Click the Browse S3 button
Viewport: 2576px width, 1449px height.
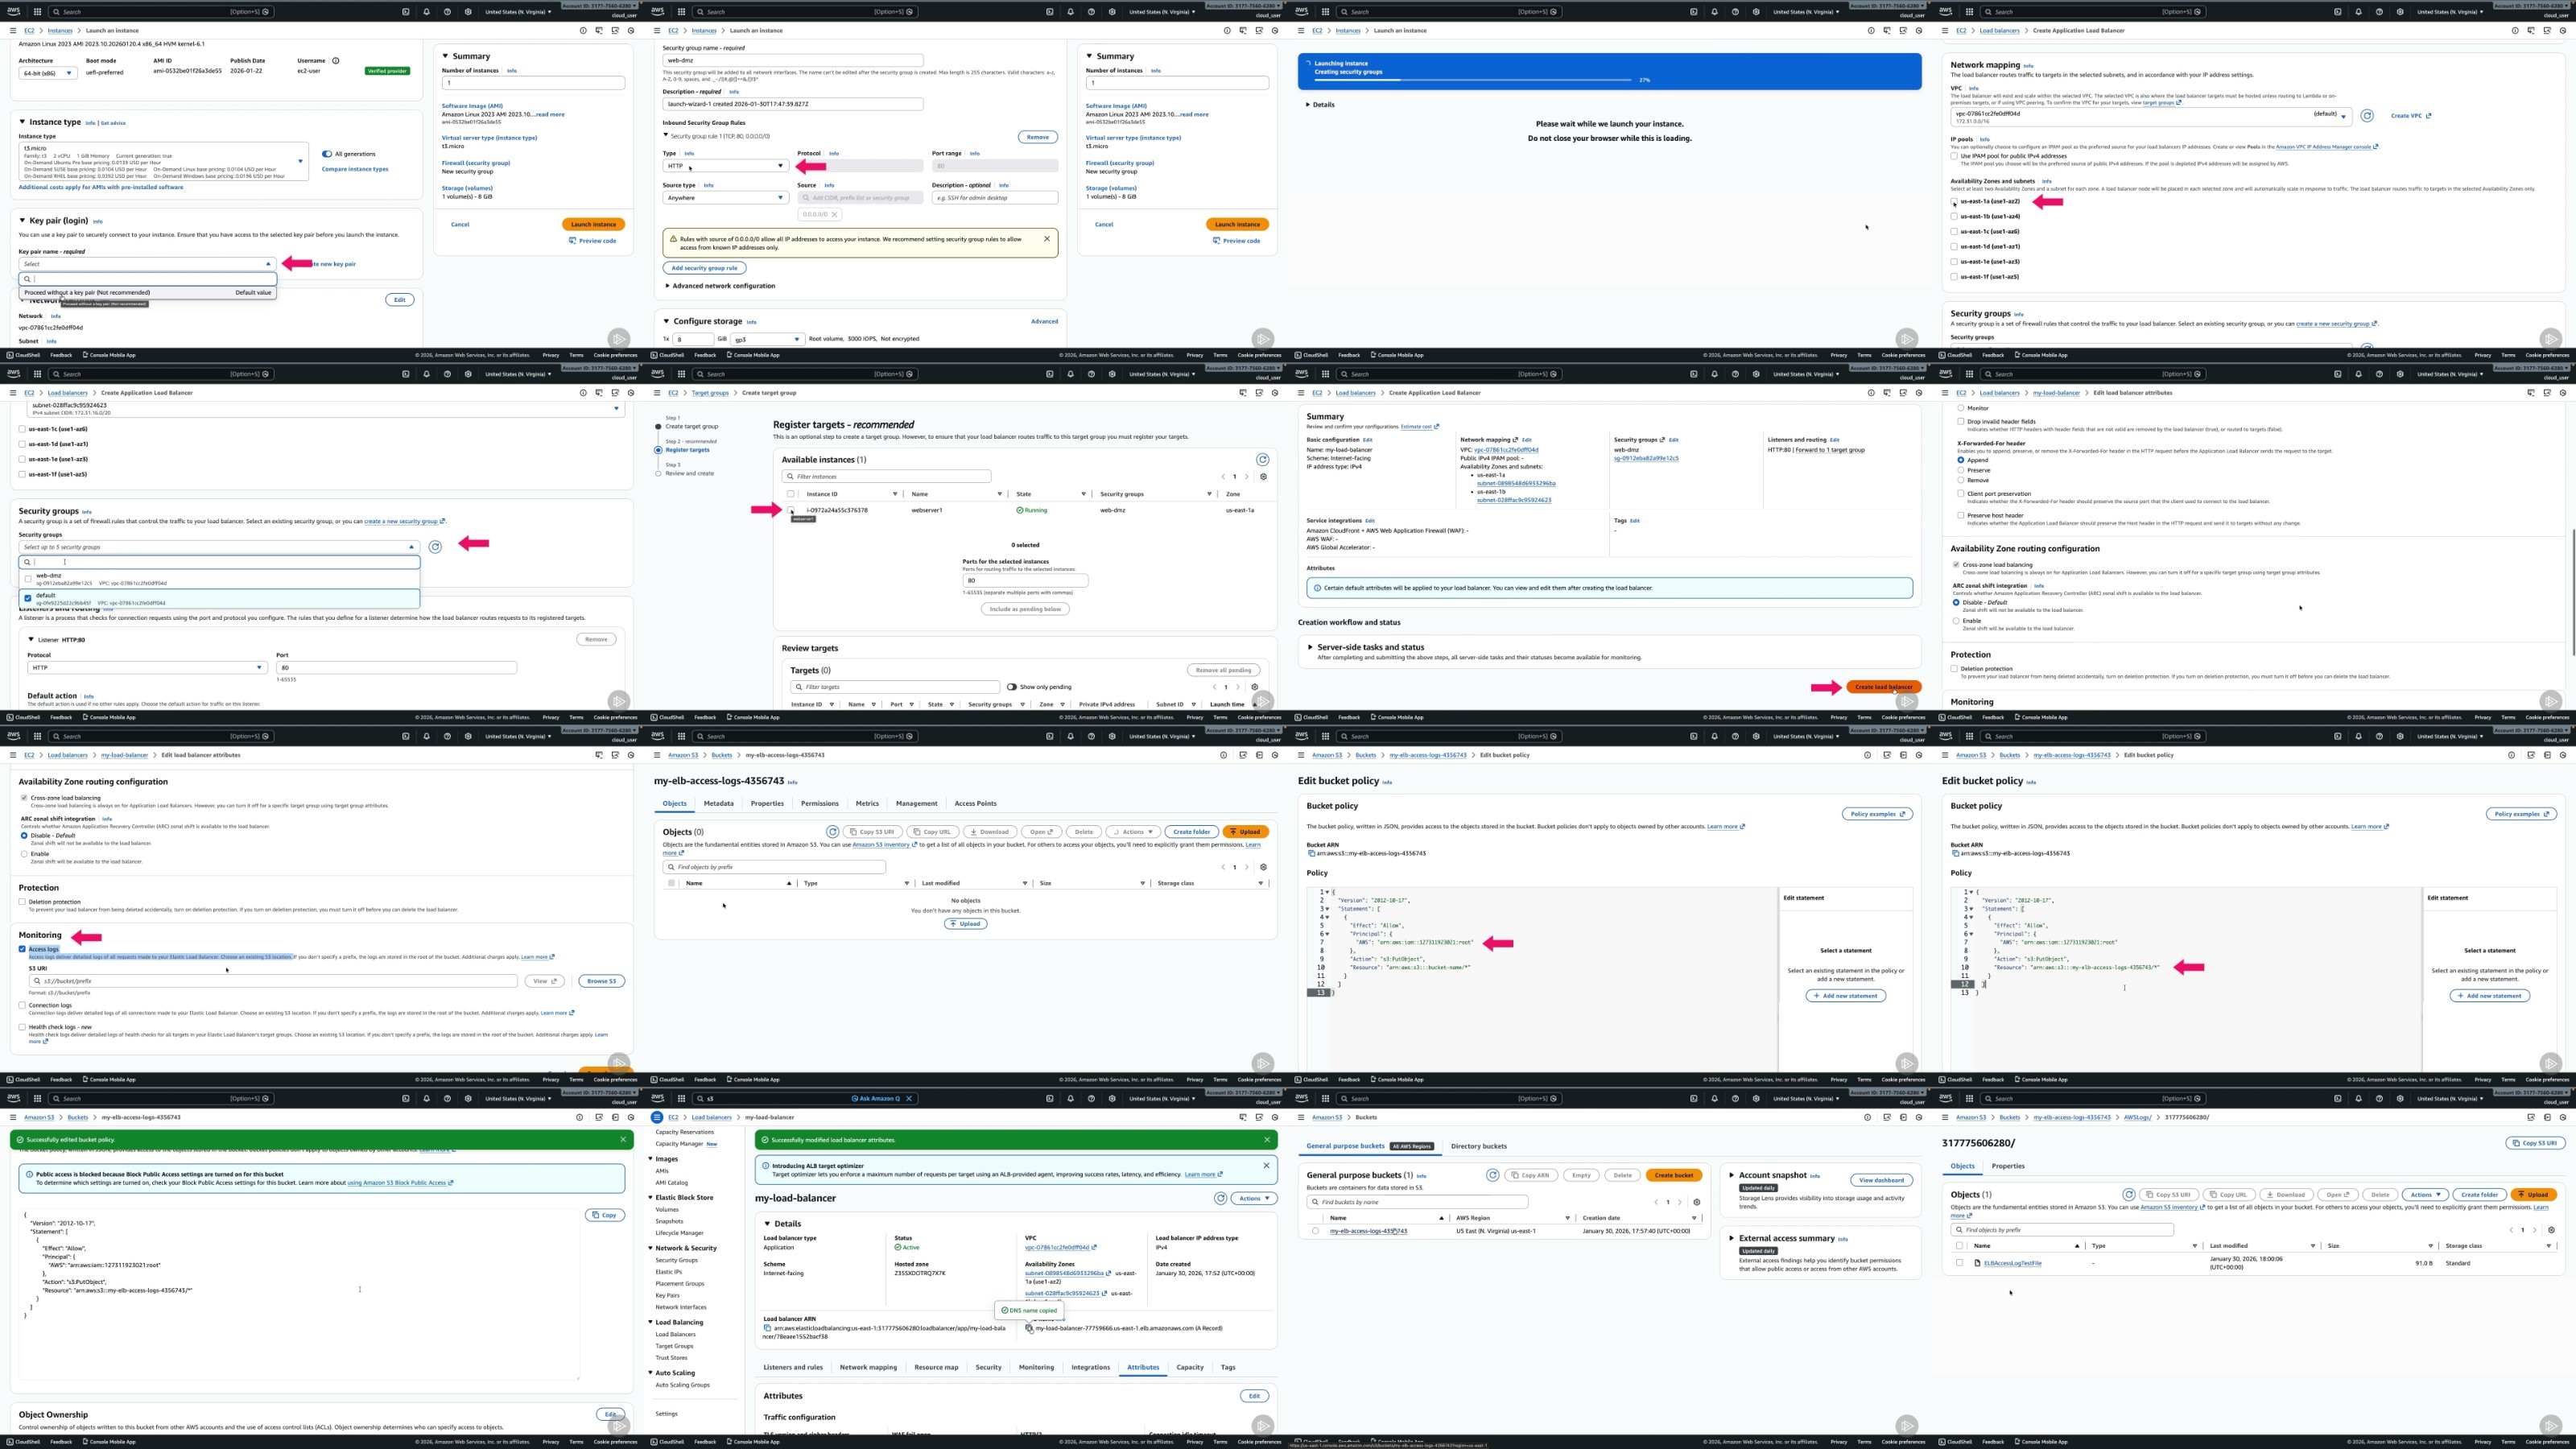coord(601,981)
